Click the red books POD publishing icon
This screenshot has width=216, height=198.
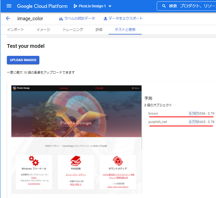tap(76, 160)
